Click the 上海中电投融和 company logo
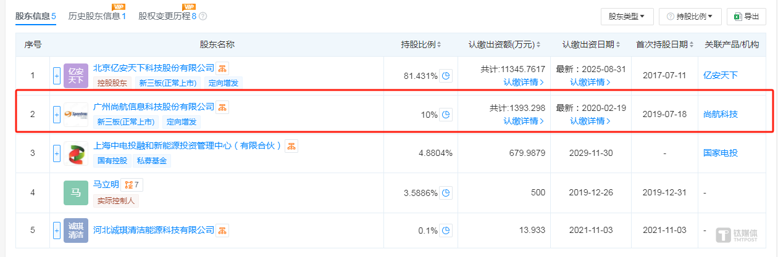The height and width of the screenshot is (257, 778). 76,153
